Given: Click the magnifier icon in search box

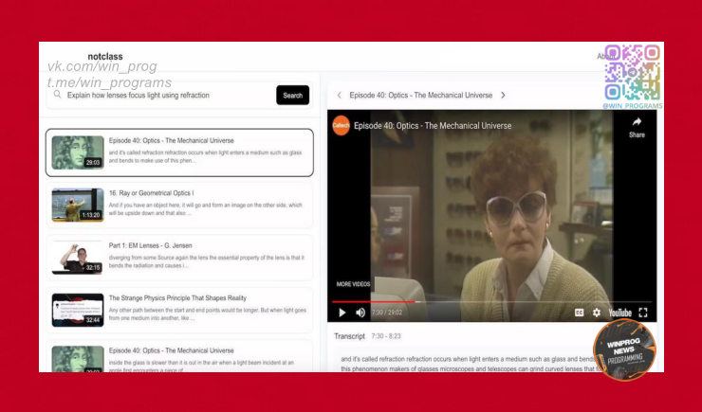Looking at the screenshot, I should pos(57,95).
